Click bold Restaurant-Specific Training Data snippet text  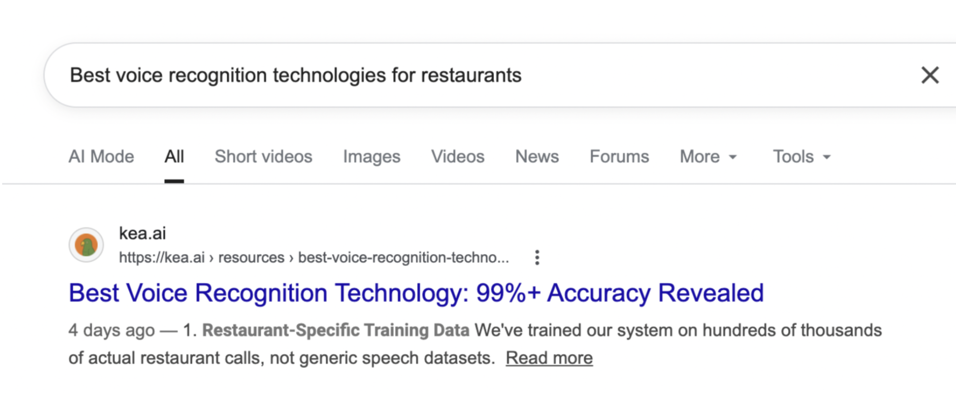pyautogui.click(x=335, y=330)
